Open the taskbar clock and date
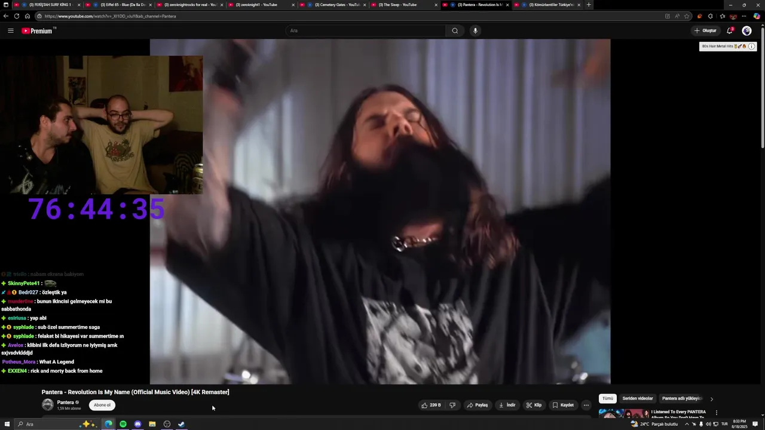The image size is (765, 430). point(739,424)
